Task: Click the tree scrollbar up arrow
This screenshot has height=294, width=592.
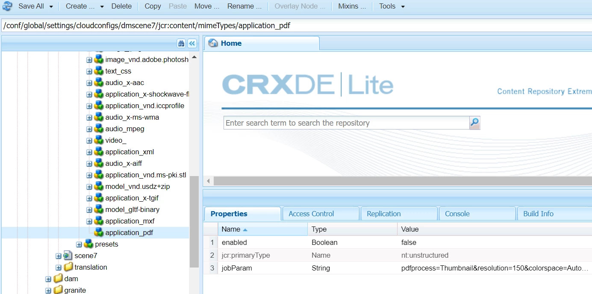Action: (194, 57)
